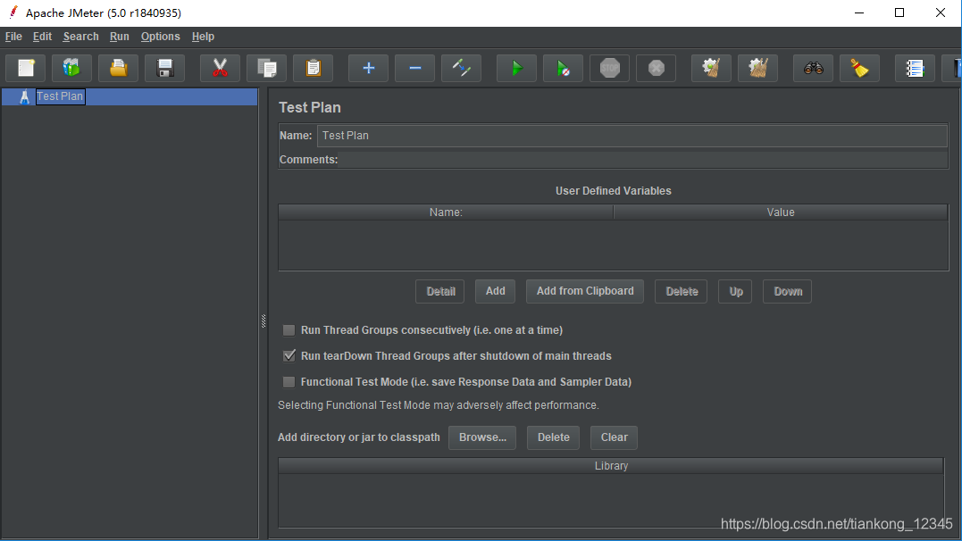Click the Cut scissors icon
The width and height of the screenshot is (962, 541).
[220, 68]
